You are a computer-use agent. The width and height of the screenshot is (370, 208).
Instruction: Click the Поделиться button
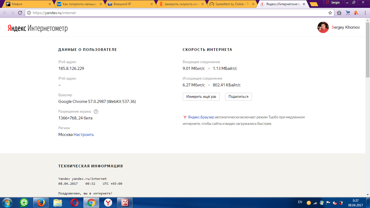coord(238,97)
